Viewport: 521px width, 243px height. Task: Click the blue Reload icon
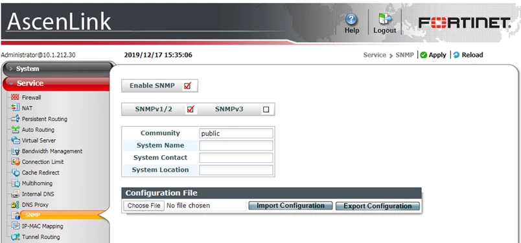[457, 55]
